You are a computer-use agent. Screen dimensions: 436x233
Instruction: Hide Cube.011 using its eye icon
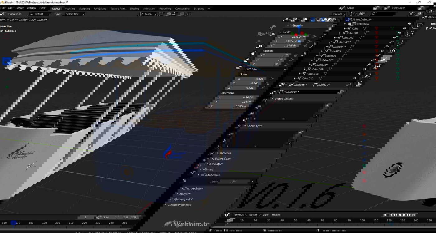355,78
